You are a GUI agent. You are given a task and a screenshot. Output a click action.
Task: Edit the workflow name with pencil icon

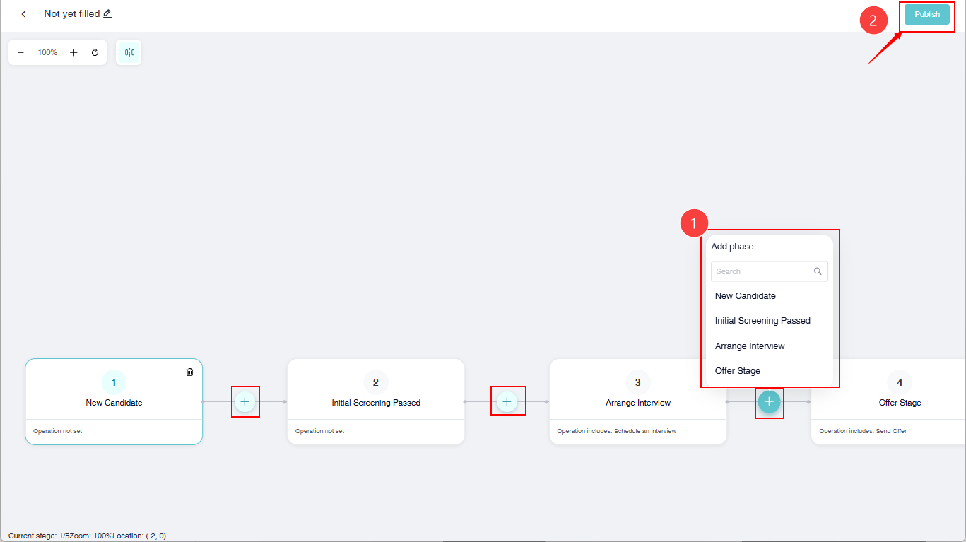pos(107,13)
